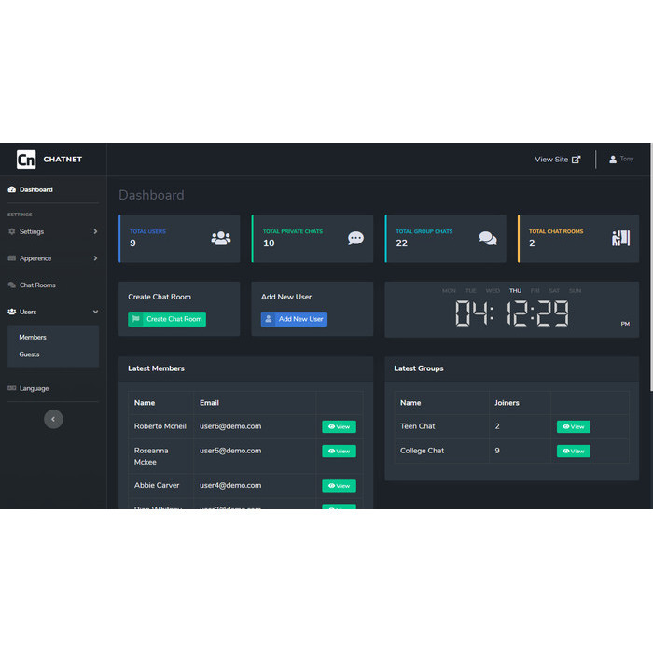This screenshot has width=653, height=653.
Task: Collapse the Users submenu chevron
Action: 95,312
